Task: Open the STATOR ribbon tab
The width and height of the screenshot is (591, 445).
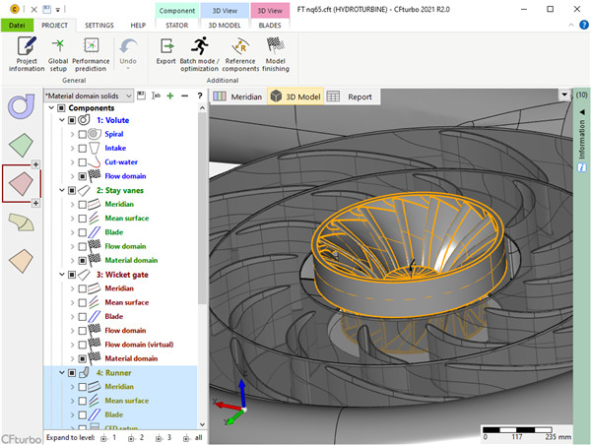Action: click(176, 26)
